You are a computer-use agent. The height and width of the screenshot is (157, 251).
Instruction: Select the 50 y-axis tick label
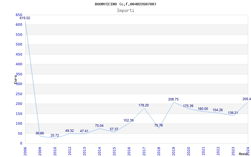point(20,134)
